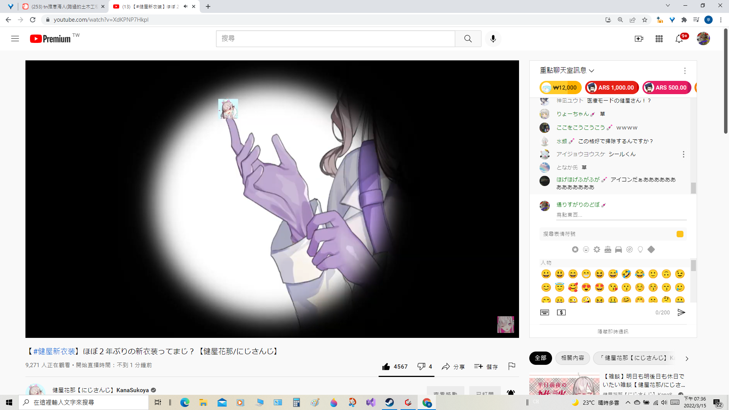Screen dimensions: 729x410
Task: Hide live chat via 隱藏即時通訊
Action: (x=613, y=331)
